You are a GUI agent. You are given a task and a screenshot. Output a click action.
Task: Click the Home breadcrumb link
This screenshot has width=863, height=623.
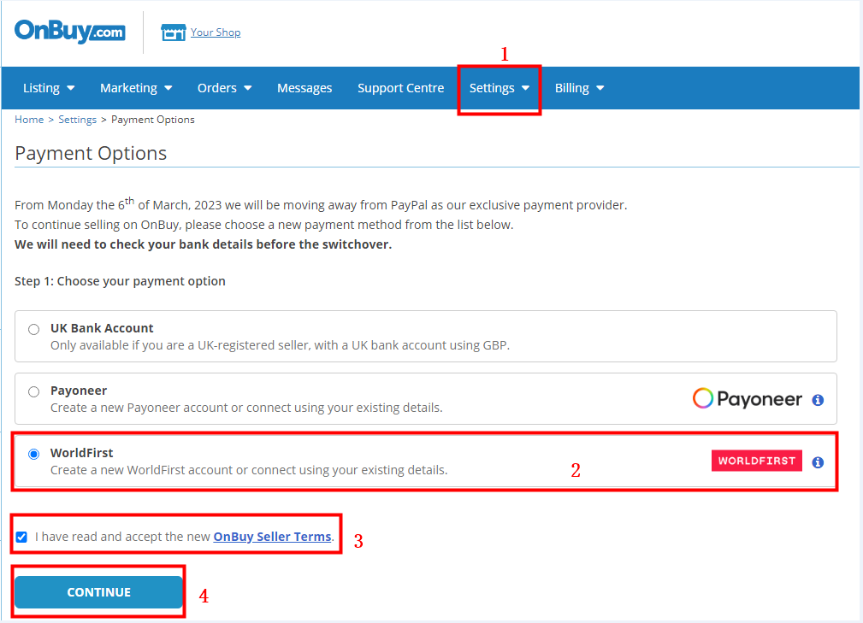(x=29, y=120)
